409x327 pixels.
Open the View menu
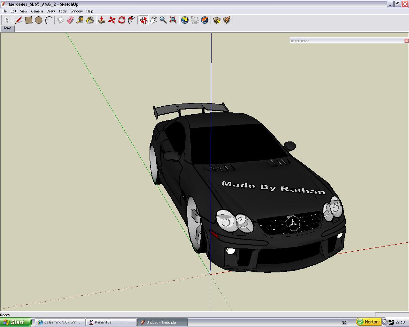click(24, 11)
